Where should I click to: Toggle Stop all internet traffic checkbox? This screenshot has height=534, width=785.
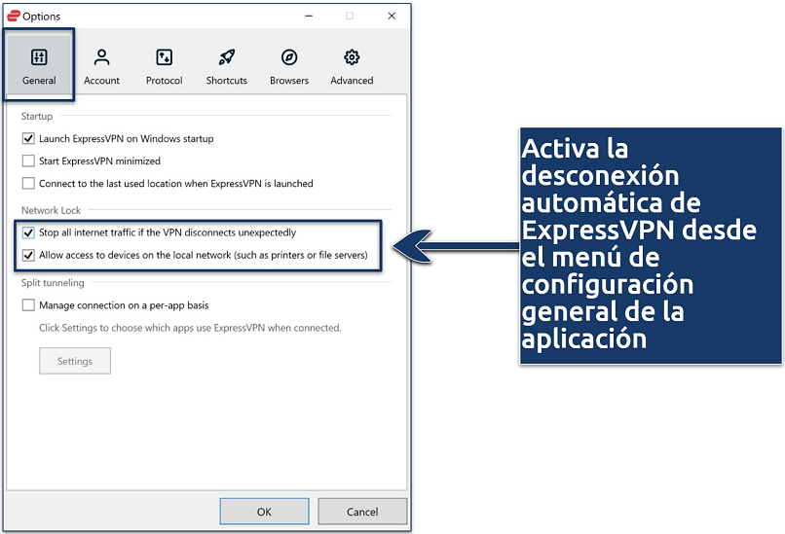pyautogui.click(x=28, y=232)
